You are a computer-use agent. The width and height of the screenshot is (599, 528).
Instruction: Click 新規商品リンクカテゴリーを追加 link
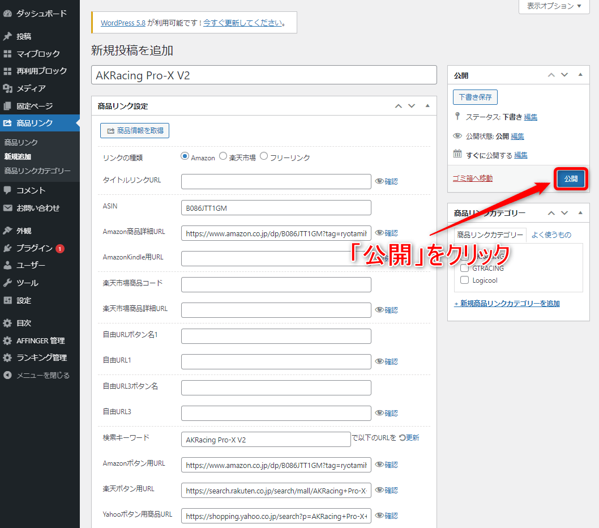pos(507,303)
